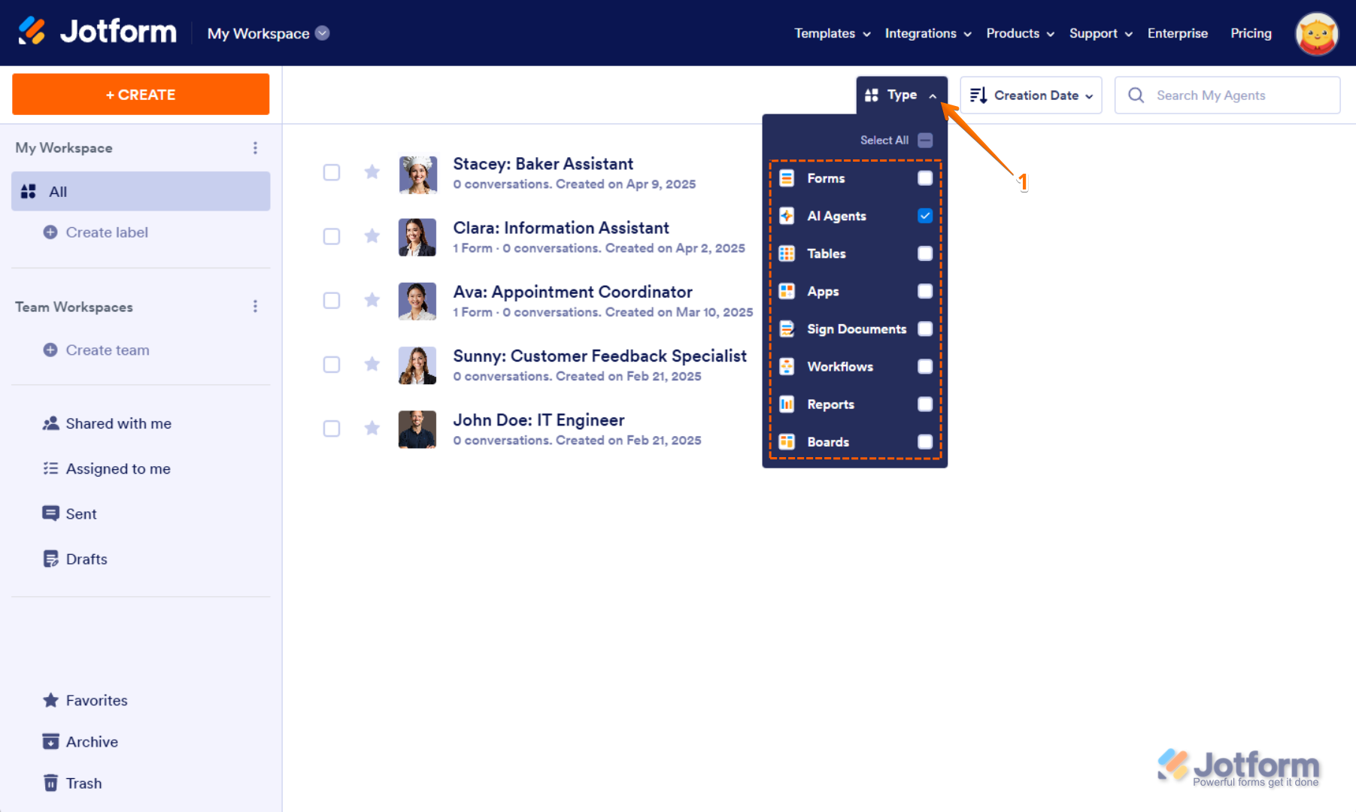
Task: Click the Archive box icon in sidebar
Action: point(50,741)
